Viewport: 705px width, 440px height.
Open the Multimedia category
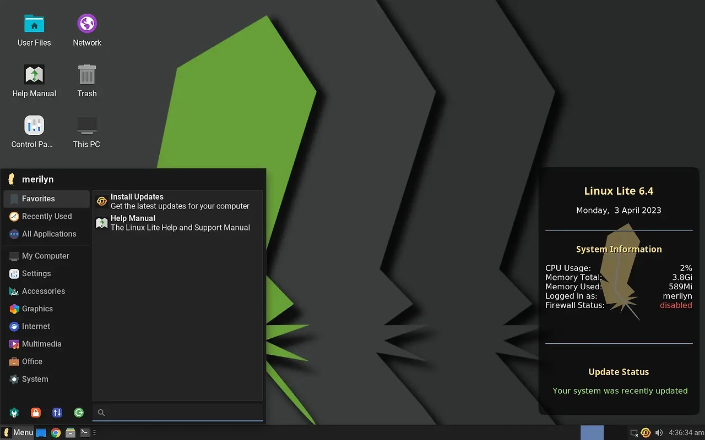(46, 344)
